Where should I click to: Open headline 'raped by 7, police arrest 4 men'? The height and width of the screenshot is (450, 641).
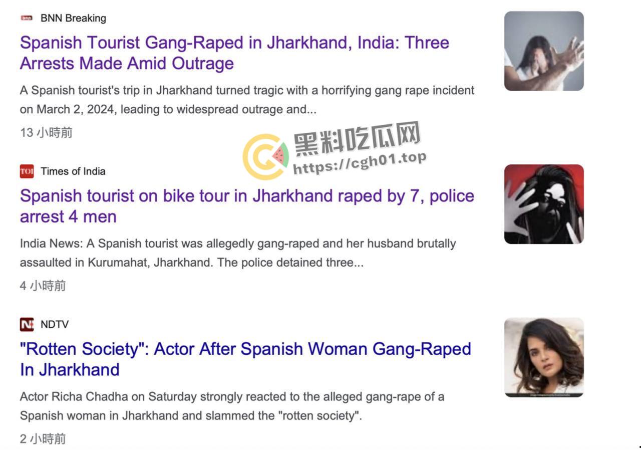(x=247, y=206)
